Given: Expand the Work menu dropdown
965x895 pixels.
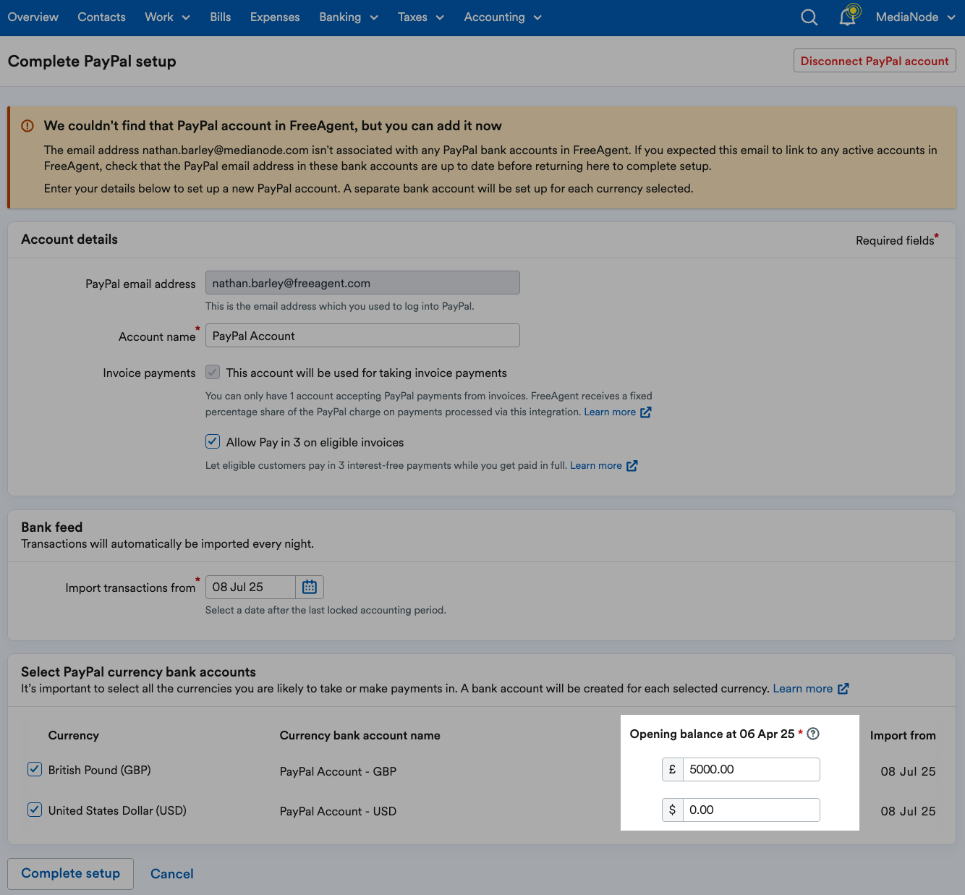Looking at the screenshot, I should pos(167,17).
